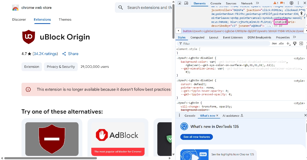Click the Extension category chip

[32, 67]
